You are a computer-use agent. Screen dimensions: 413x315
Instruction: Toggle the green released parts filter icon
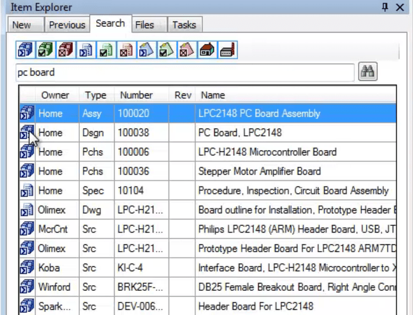tap(46, 49)
